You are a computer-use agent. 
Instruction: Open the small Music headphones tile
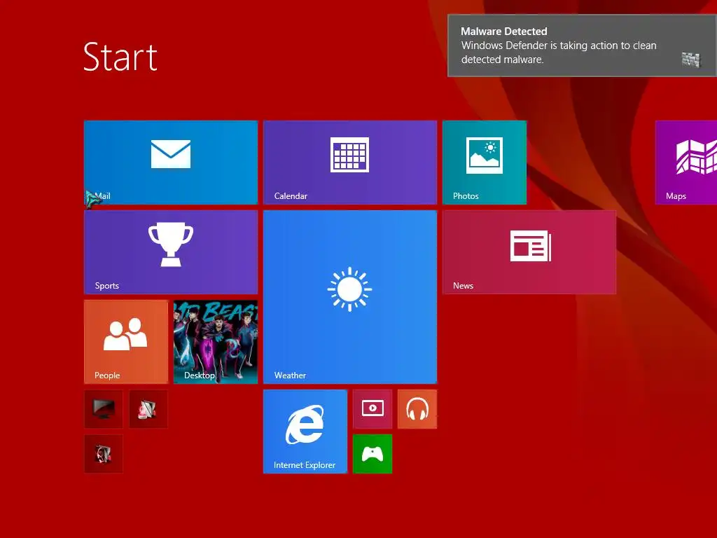coord(417,409)
